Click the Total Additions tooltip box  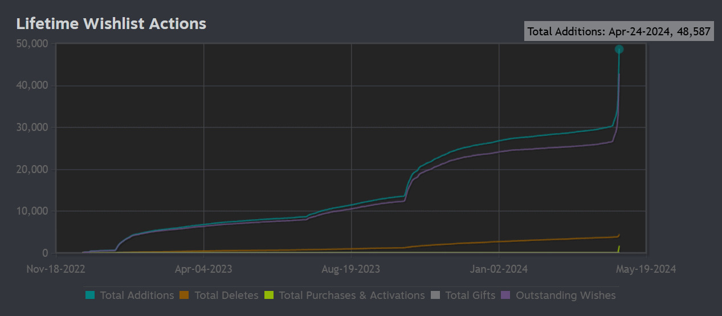click(x=619, y=31)
